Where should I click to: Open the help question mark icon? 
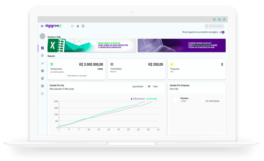coord(83,26)
